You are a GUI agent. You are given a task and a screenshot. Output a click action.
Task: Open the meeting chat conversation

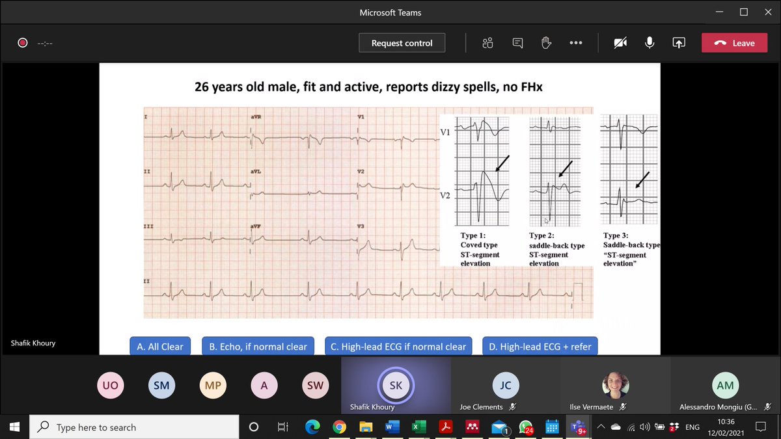[517, 42]
